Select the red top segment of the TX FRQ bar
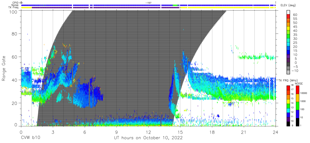The height and width of the screenshot is (143, 310). pyautogui.click(x=288, y=88)
